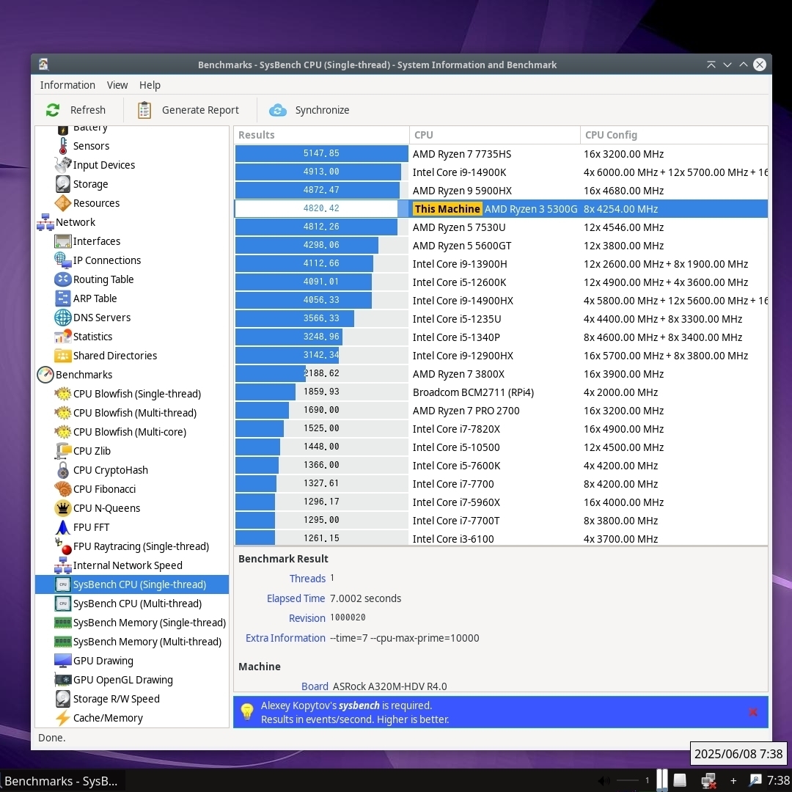Click the IP Connections icon
This screenshot has height=792, width=792.
[x=62, y=260]
